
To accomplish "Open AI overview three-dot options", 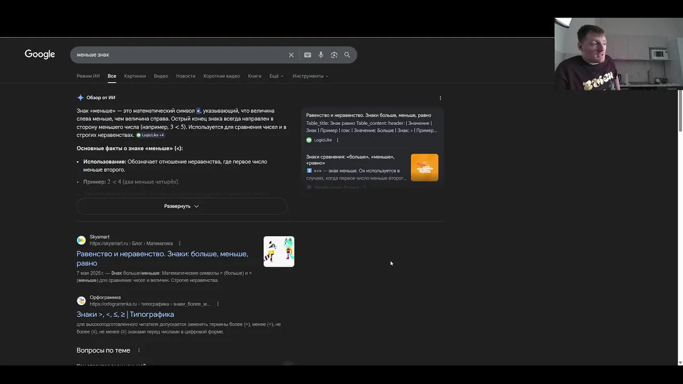I will (440, 98).
